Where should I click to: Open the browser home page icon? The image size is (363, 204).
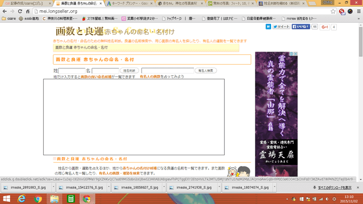[x=28, y=11]
